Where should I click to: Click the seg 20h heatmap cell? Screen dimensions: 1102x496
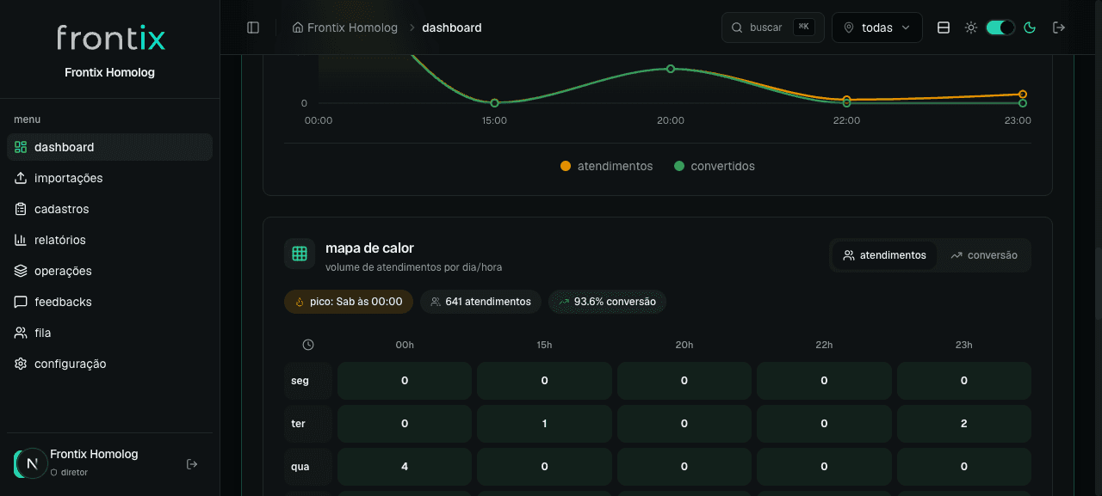click(x=684, y=381)
